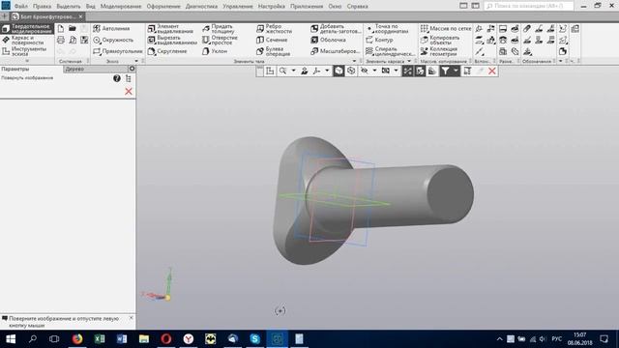Expand Элементы каркаса group arrow
Viewport: 619px width, 348px height.
409,61
